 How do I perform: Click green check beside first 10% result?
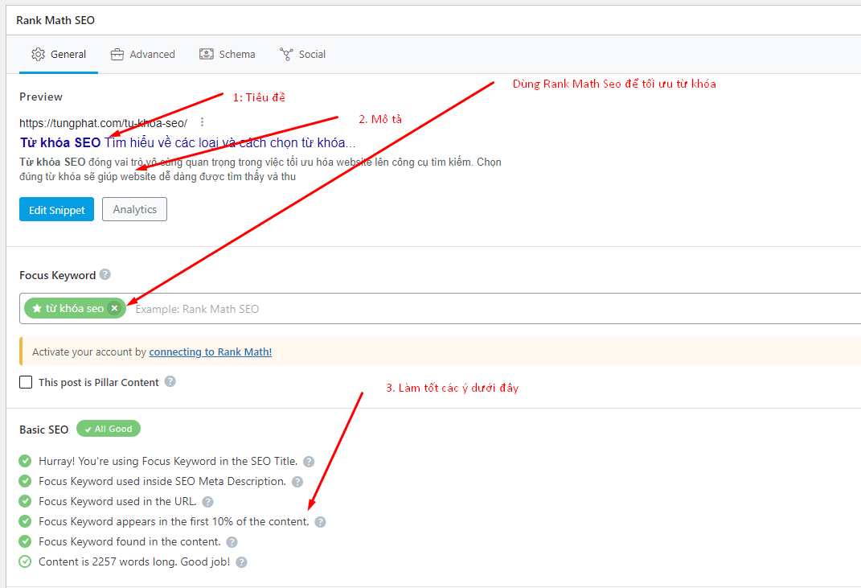pyautogui.click(x=25, y=521)
